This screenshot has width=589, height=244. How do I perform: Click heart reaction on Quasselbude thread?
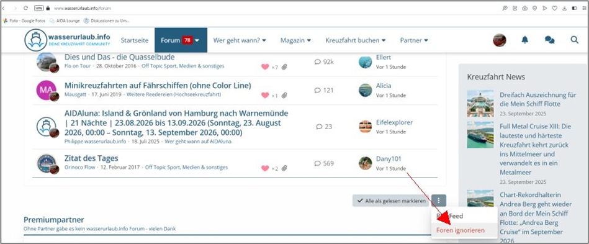(265, 67)
